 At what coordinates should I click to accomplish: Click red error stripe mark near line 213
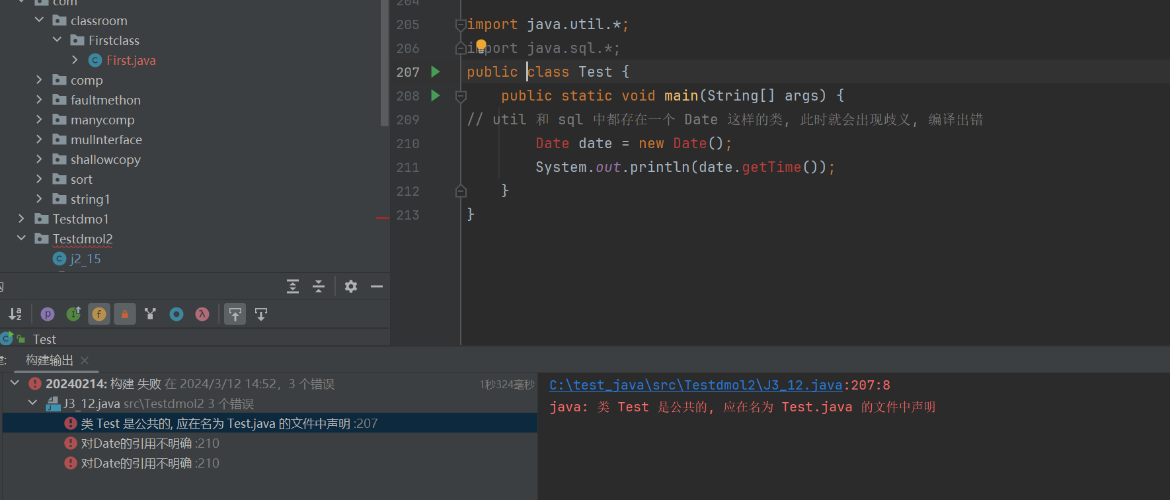point(383,218)
